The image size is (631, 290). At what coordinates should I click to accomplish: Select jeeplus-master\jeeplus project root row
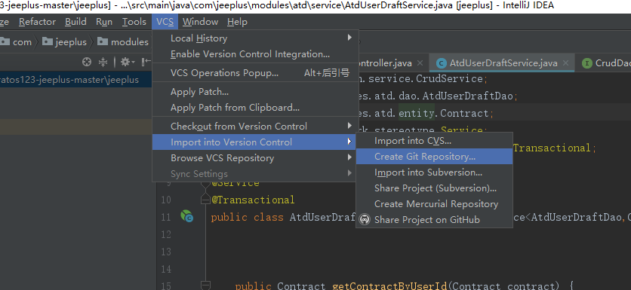(x=76, y=80)
